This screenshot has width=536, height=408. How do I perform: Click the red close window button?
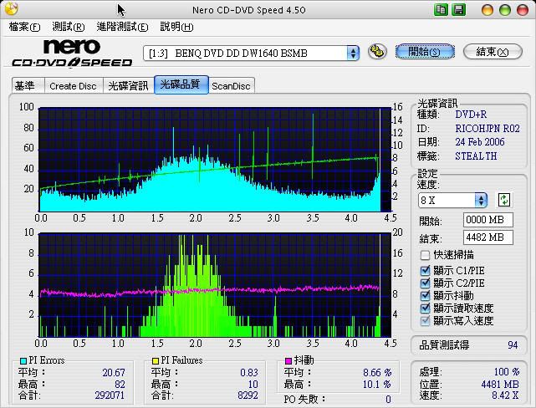pos(523,10)
